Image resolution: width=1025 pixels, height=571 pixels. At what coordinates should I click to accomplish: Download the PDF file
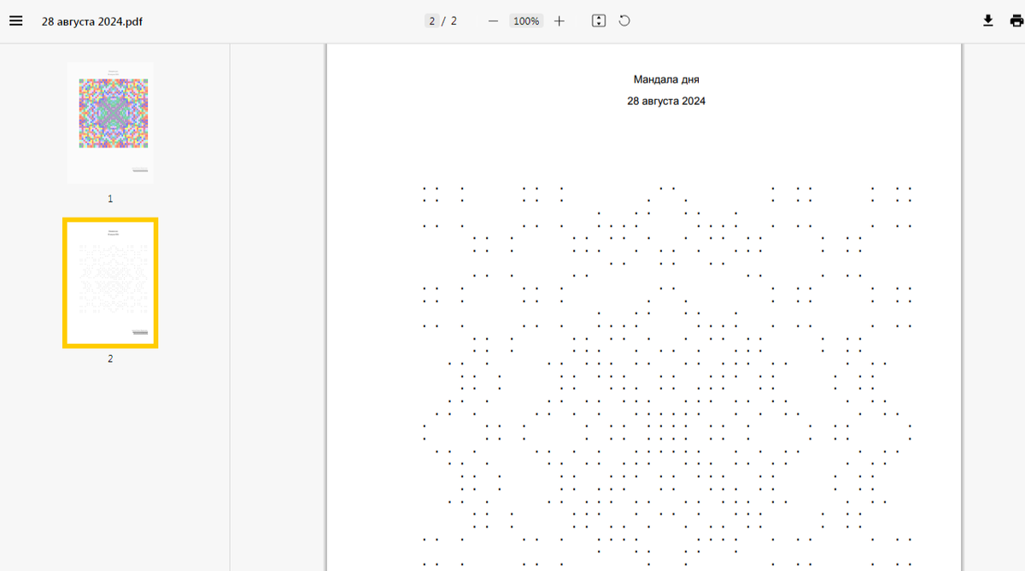(988, 20)
